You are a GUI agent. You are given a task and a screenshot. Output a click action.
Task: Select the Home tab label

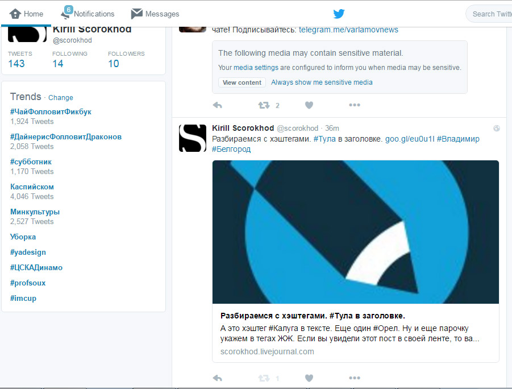[x=34, y=14]
